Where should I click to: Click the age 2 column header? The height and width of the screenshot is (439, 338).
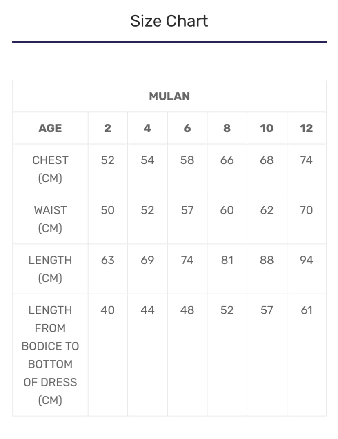click(107, 128)
